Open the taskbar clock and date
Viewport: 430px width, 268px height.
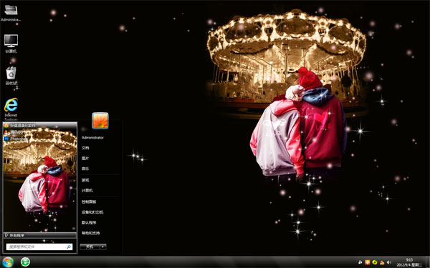coord(409,262)
